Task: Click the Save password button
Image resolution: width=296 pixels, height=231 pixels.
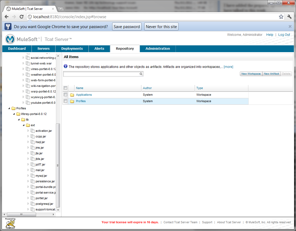Action: click(x=127, y=26)
